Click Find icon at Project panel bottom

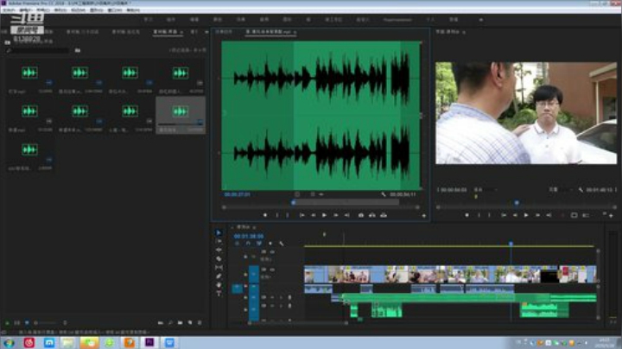click(170, 323)
